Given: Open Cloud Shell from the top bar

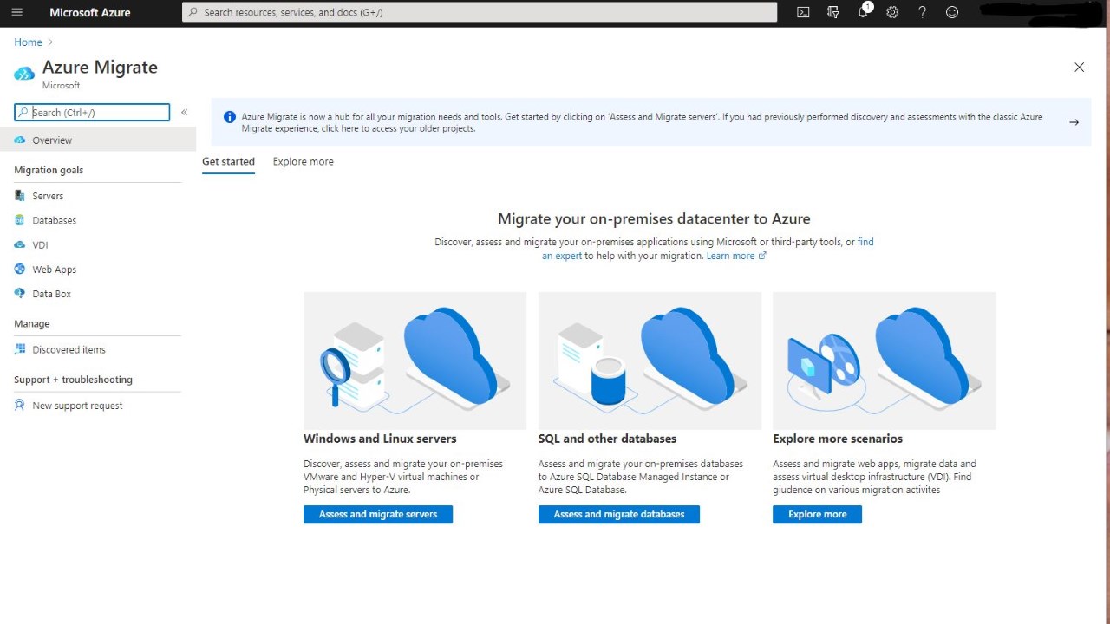Looking at the screenshot, I should 803,12.
